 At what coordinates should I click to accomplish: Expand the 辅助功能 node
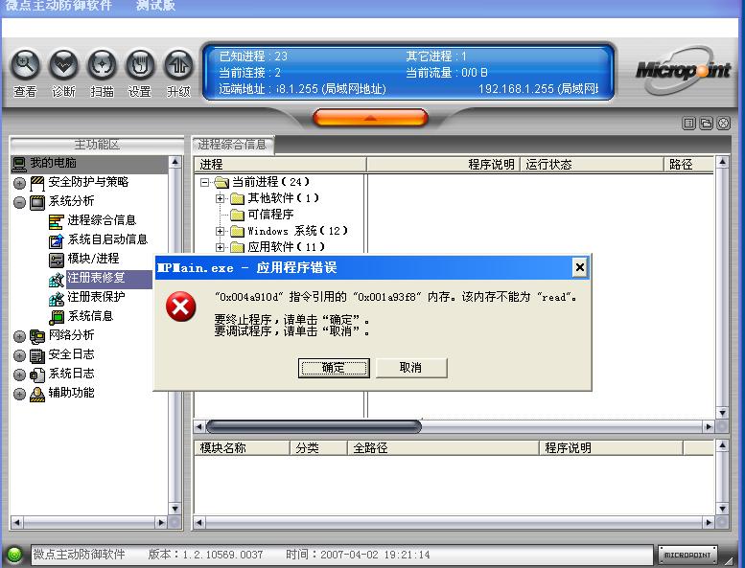click(x=19, y=394)
